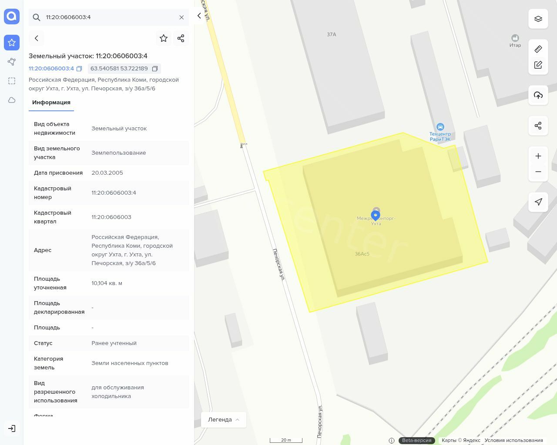Select the ruler measurement tool

(538, 49)
